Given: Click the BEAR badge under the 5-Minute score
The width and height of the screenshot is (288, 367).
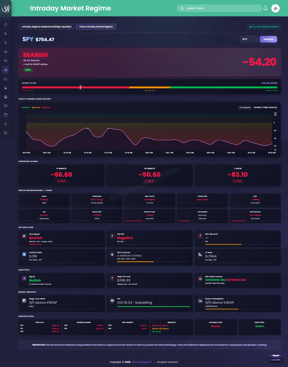Looking at the screenshot, I should pos(61,181).
